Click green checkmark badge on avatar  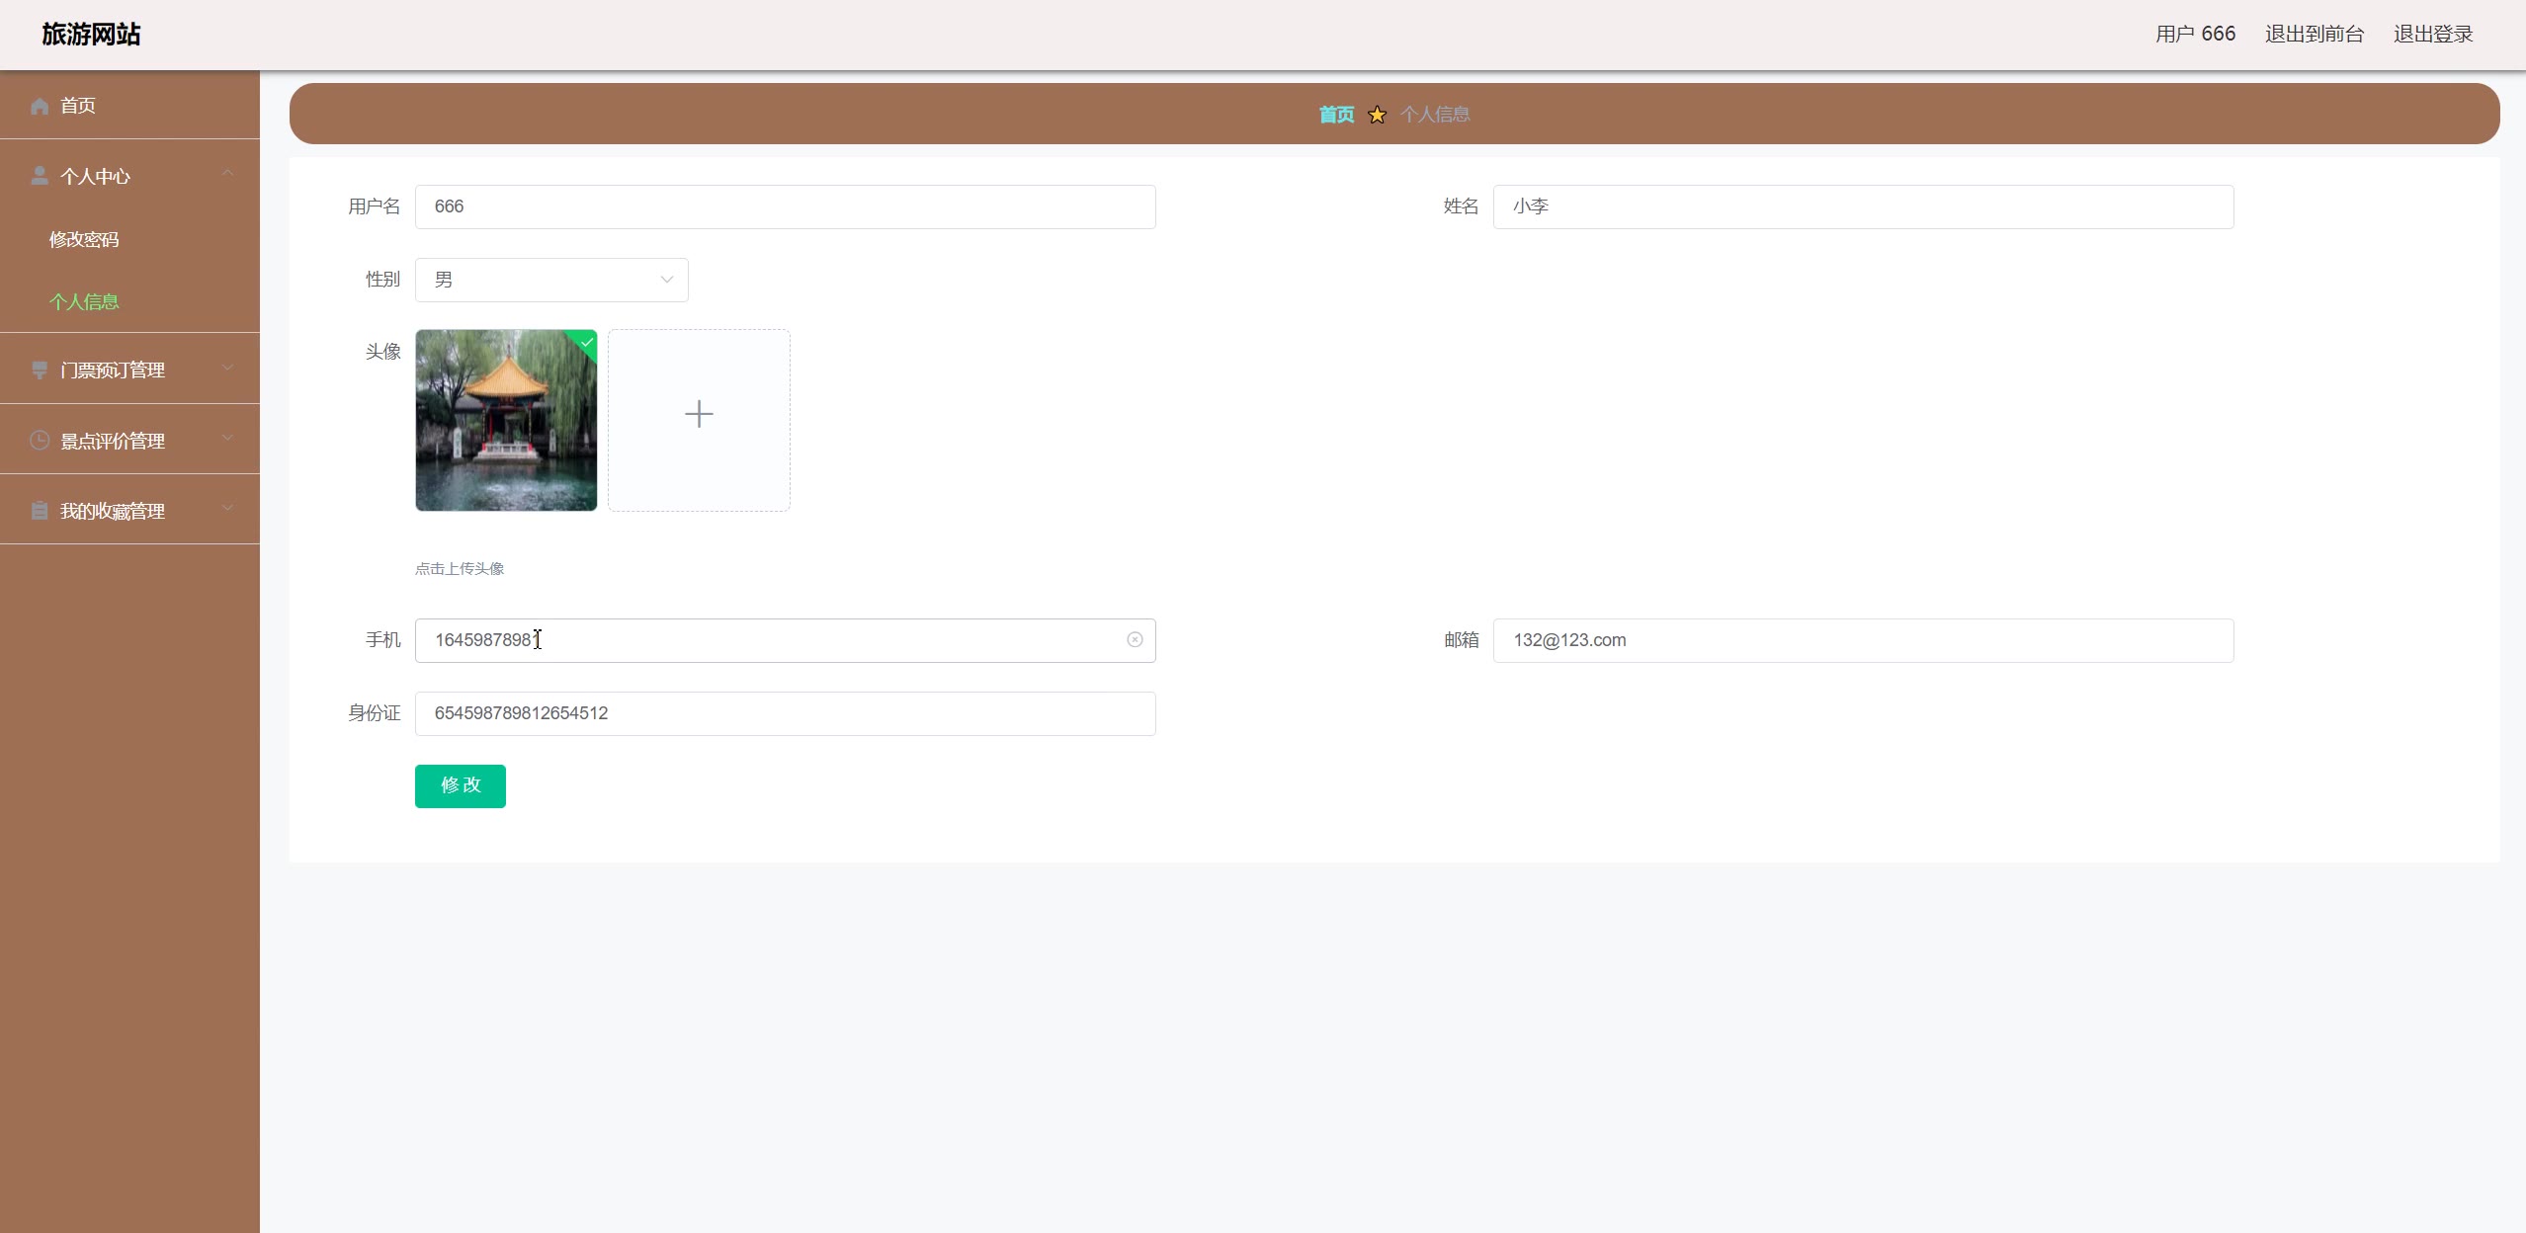pyautogui.click(x=585, y=342)
